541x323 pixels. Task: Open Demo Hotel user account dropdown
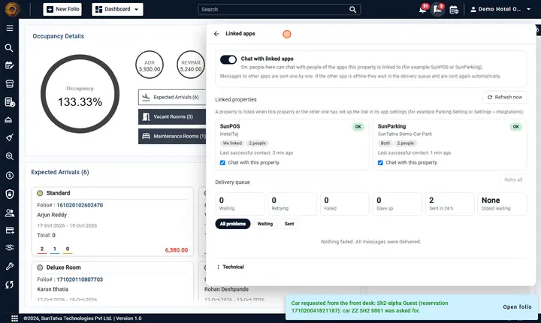point(500,9)
